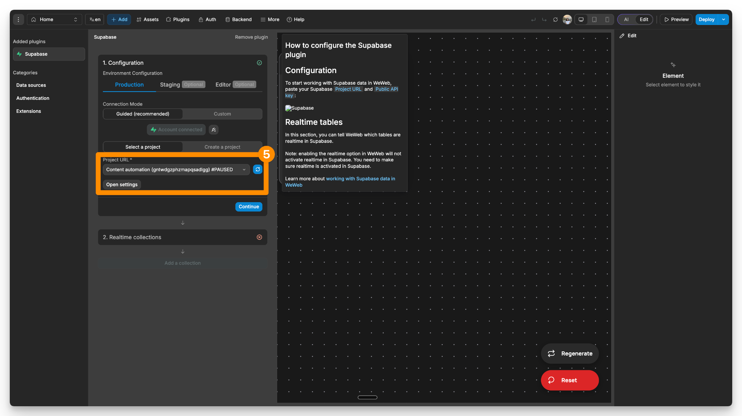This screenshot has height=416, width=742.
Task: Open the Backend menu
Action: [238, 20]
